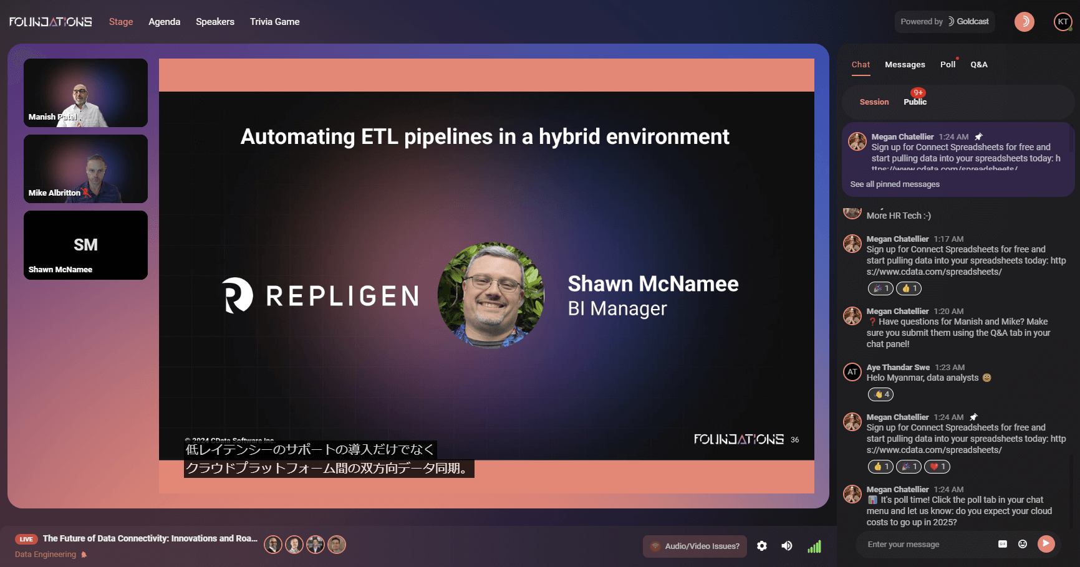Go to the Agenda page
Image resolution: width=1080 pixels, height=567 pixels.
click(x=164, y=22)
